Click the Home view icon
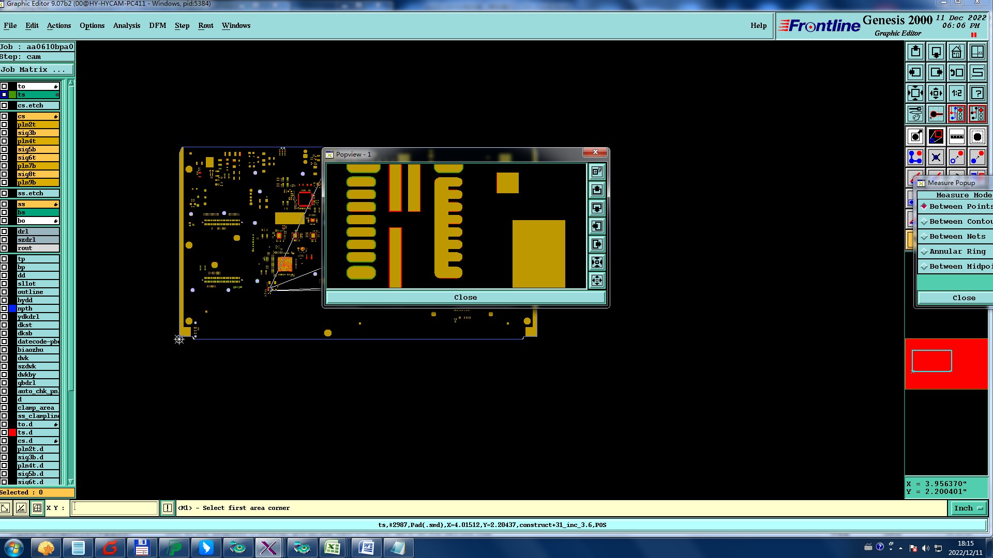Screen dimensions: 993x558 point(956,52)
